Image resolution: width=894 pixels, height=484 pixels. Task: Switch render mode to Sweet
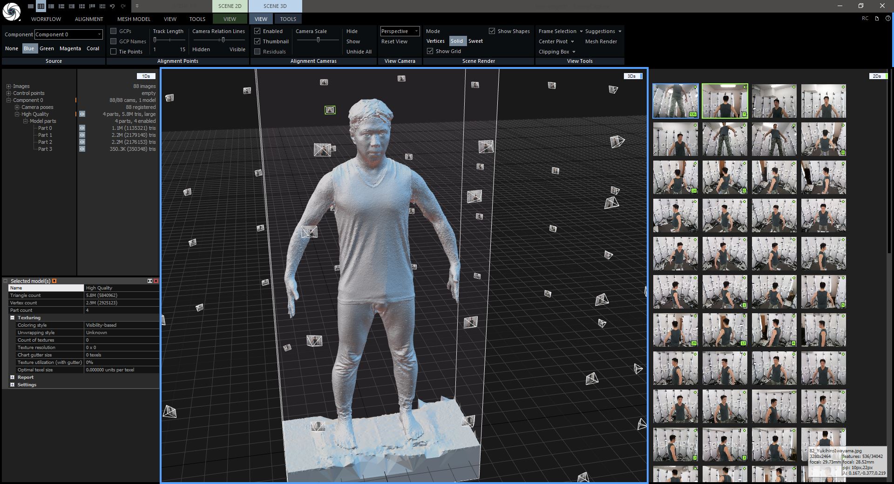point(475,41)
